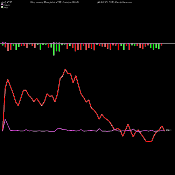Click the Price legend color swatch

(2, 7)
